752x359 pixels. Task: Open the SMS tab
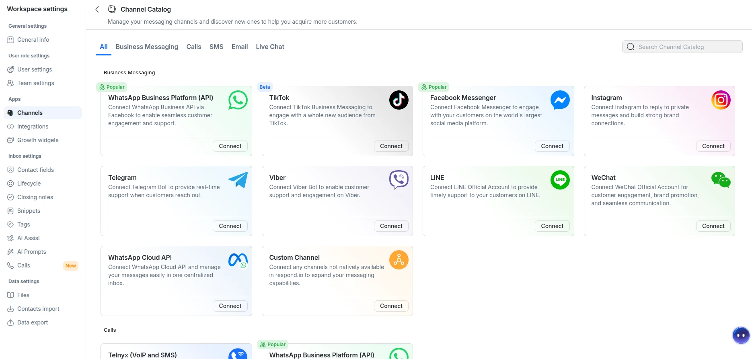(216, 47)
